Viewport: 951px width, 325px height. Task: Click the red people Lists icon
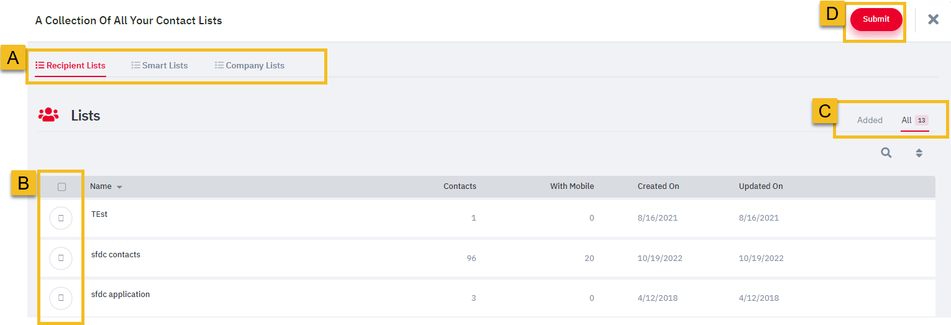click(48, 115)
